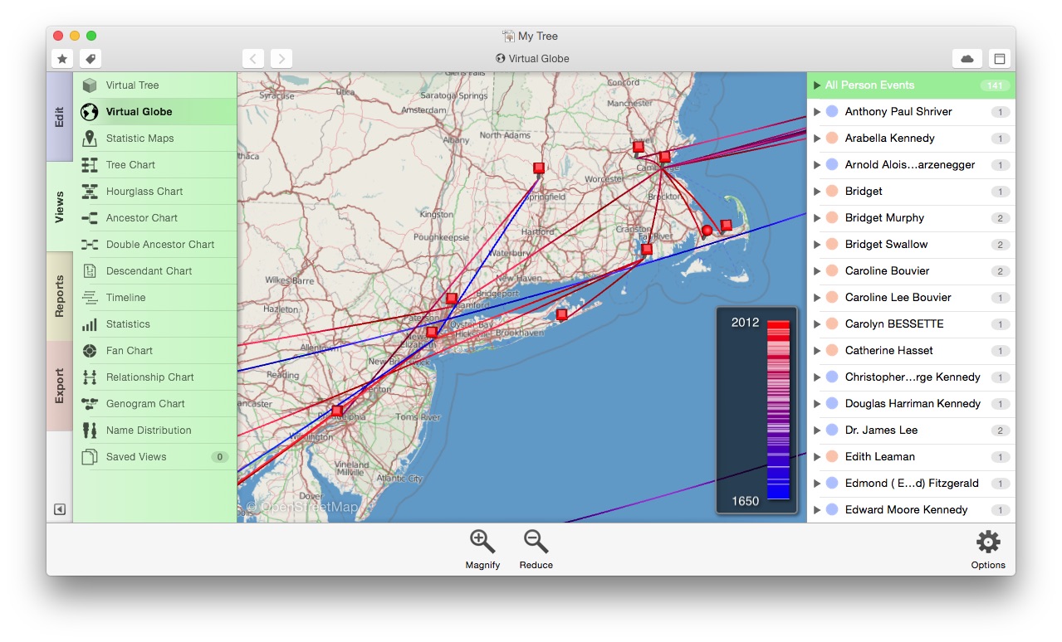Click the Virtual Tree cube icon
The width and height of the screenshot is (1062, 642).
tap(90, 85)
